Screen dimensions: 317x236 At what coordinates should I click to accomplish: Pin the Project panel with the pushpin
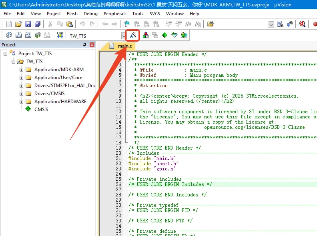click(x=85, y=45)
